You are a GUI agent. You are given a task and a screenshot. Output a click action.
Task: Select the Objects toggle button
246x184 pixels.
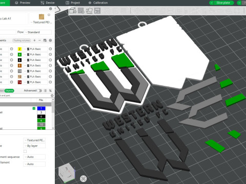[x=9, y=90]
